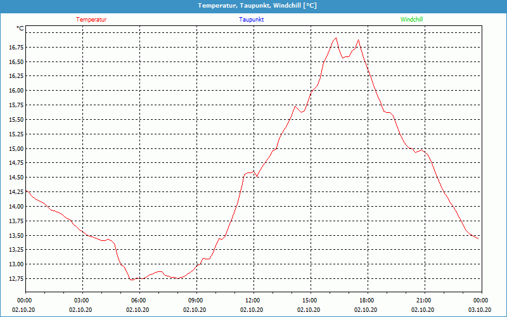Click the red Temperatur legend label
507x317 pixels.
pos(91,20)
